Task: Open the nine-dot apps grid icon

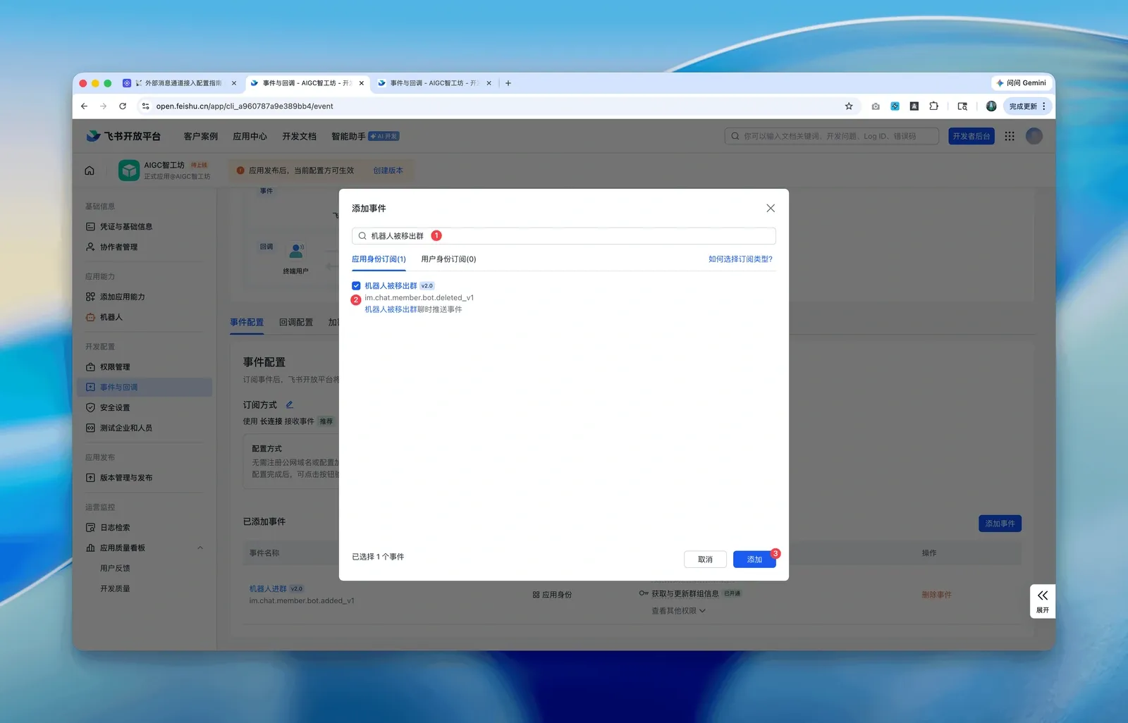Action: coord(1010,136)
